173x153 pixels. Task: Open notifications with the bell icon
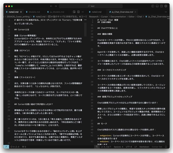click(x=166, y=147)
